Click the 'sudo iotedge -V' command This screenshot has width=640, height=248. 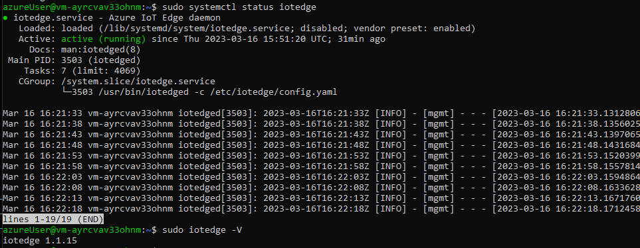point(202,230)
